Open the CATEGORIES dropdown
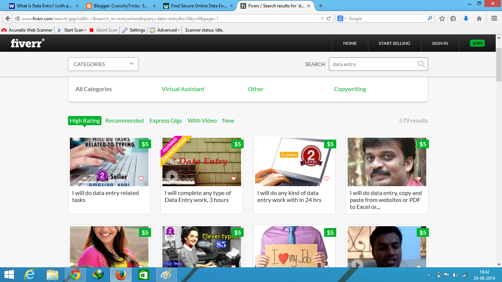Screen dimensions: 502x282 pyautogui.click(x=103, y=64)
